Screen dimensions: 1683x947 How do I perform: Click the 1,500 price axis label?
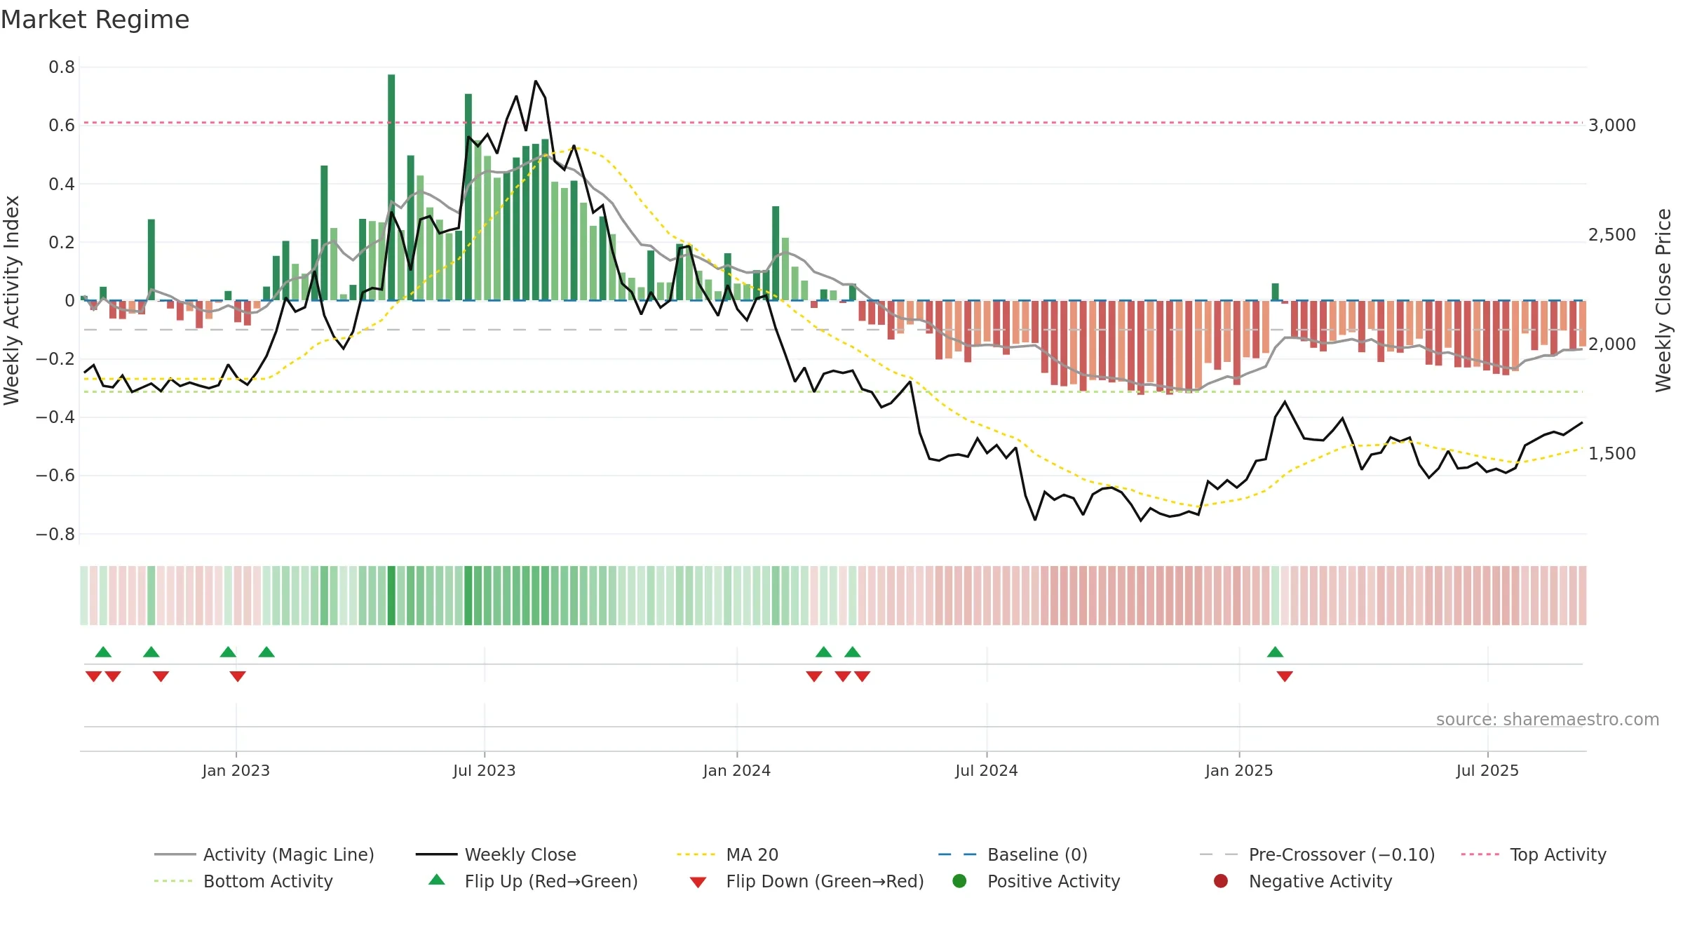point(1612,453)
